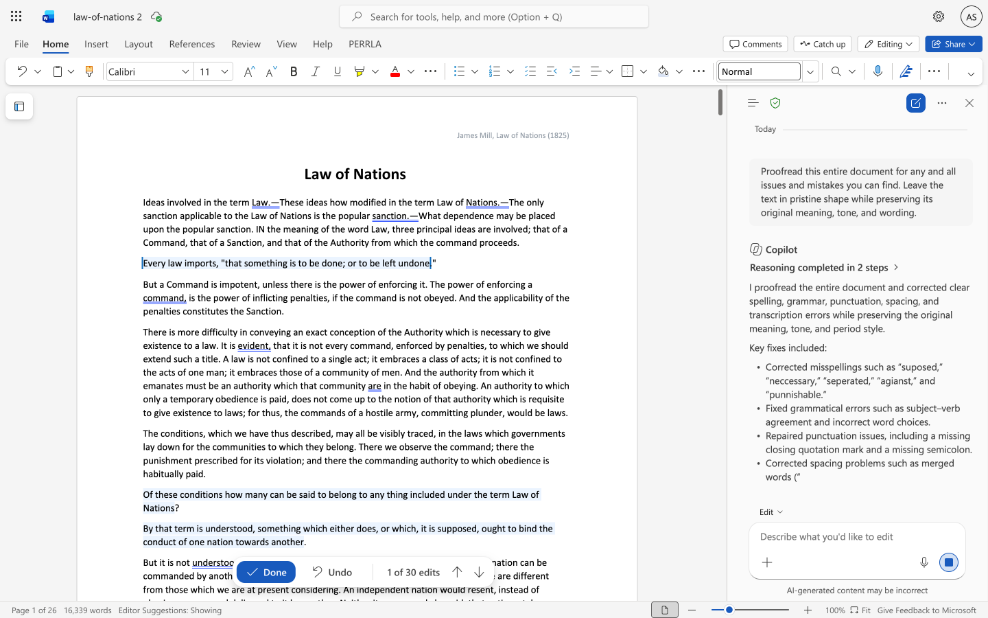Go to the next edit with the down arrow
988x618 pixels.
point(479,572)
